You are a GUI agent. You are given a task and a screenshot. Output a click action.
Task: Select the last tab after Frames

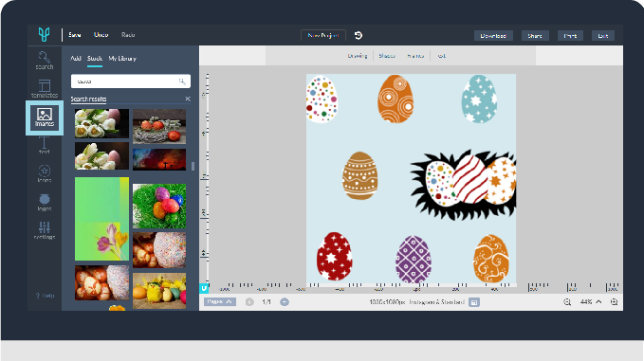(442, 56)
